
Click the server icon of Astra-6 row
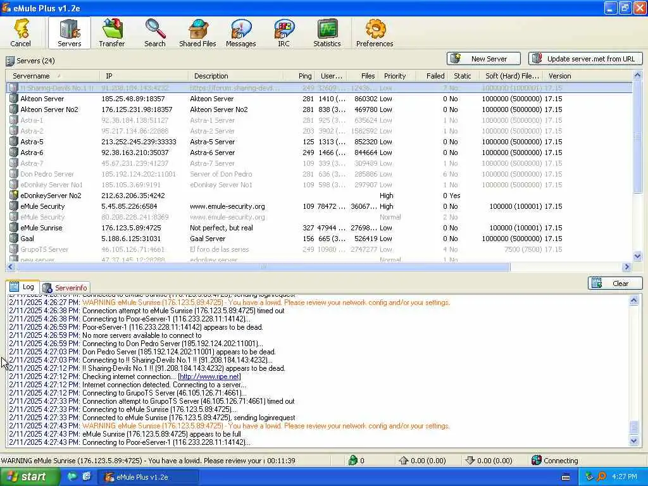point(14,153)
